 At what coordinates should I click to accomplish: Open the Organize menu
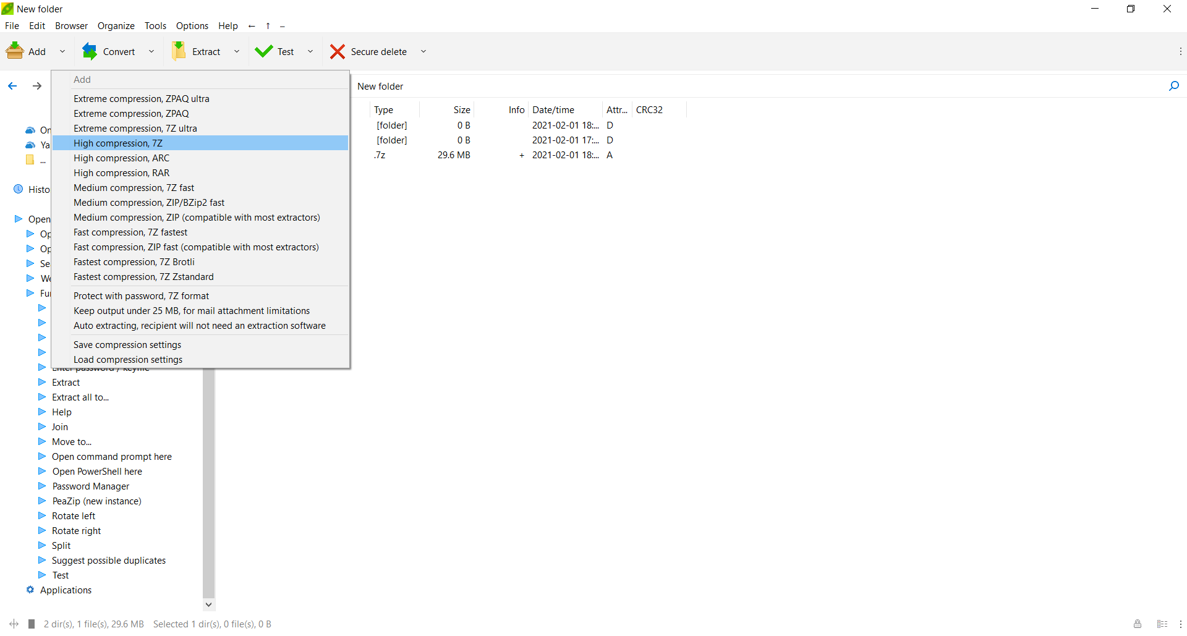point(116,26)
